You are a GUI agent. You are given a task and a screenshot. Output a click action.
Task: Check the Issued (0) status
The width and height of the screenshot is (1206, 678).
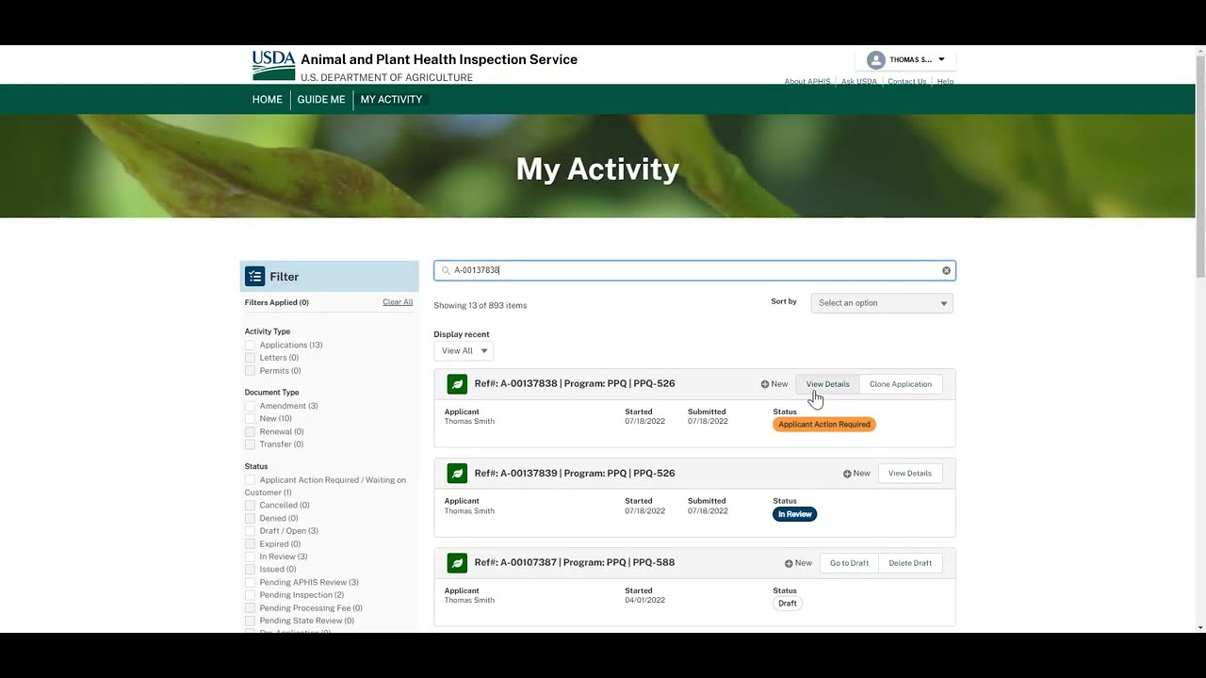(250, 570)
